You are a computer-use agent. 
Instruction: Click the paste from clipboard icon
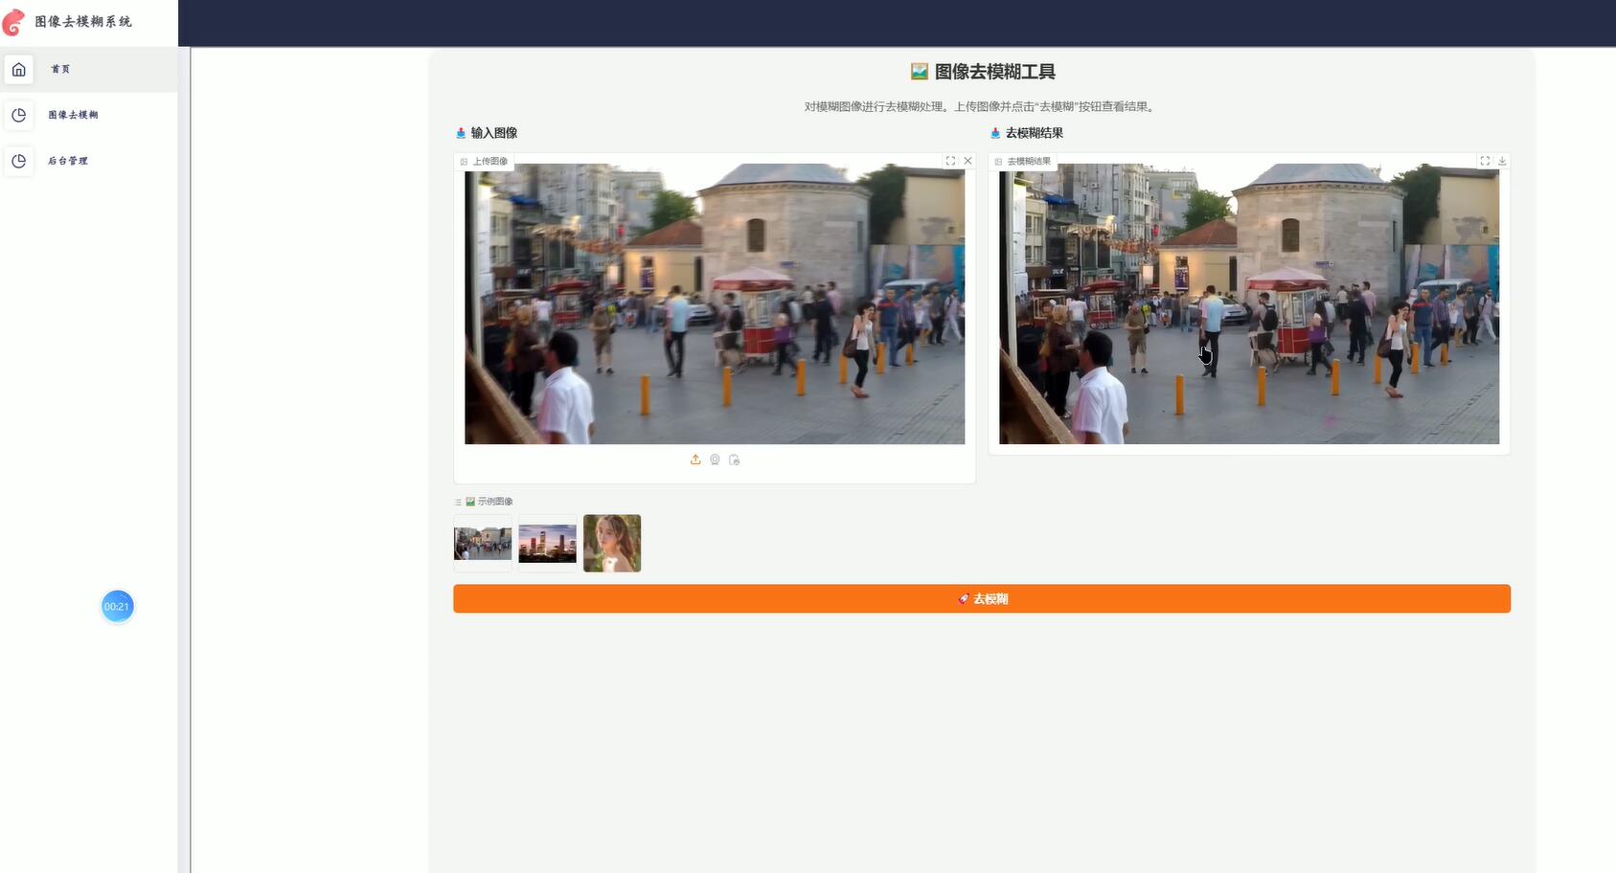pos(735,459)
